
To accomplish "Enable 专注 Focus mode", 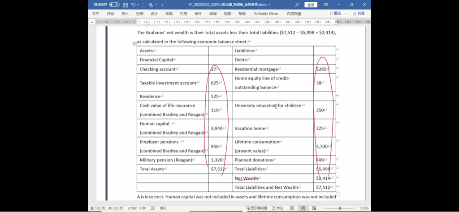I will [x=277, y=208].
